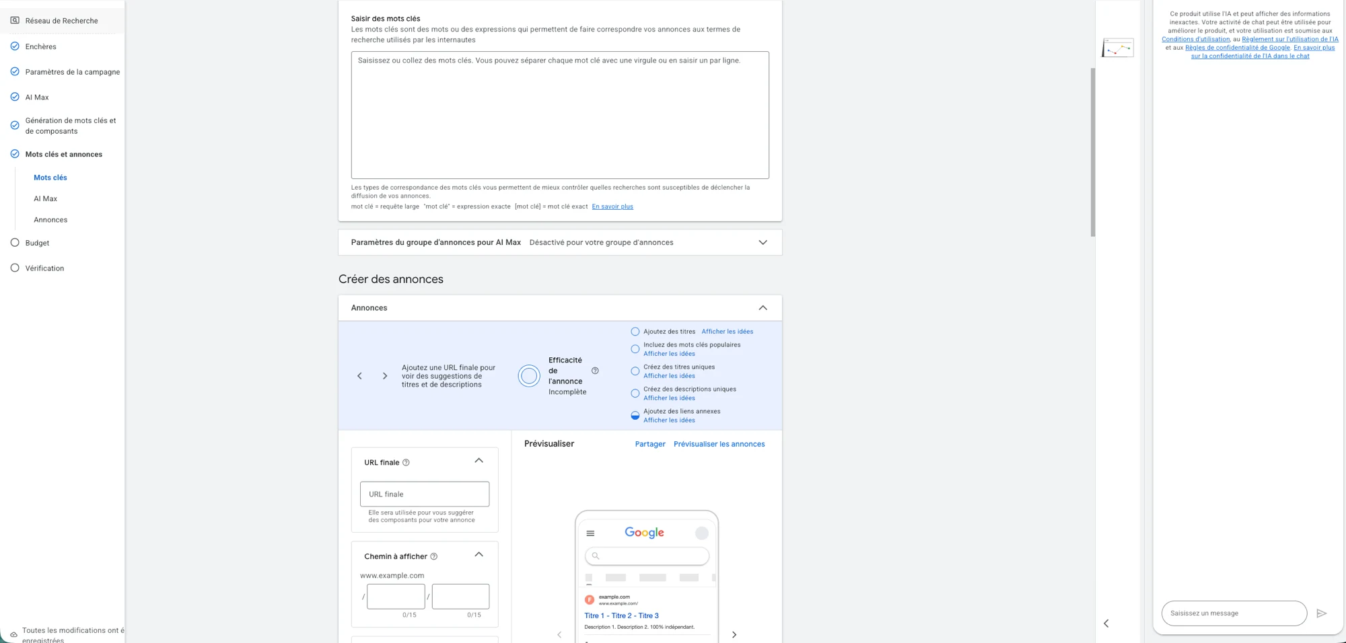1346x643 pixels.
Task: Open the Annonces sub-step
Action: pos(50,220)
